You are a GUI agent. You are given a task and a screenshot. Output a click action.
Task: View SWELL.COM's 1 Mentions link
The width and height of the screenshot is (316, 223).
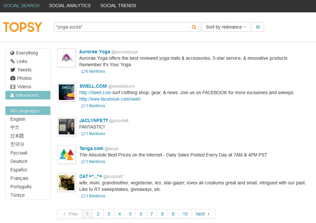click(93, 106)
